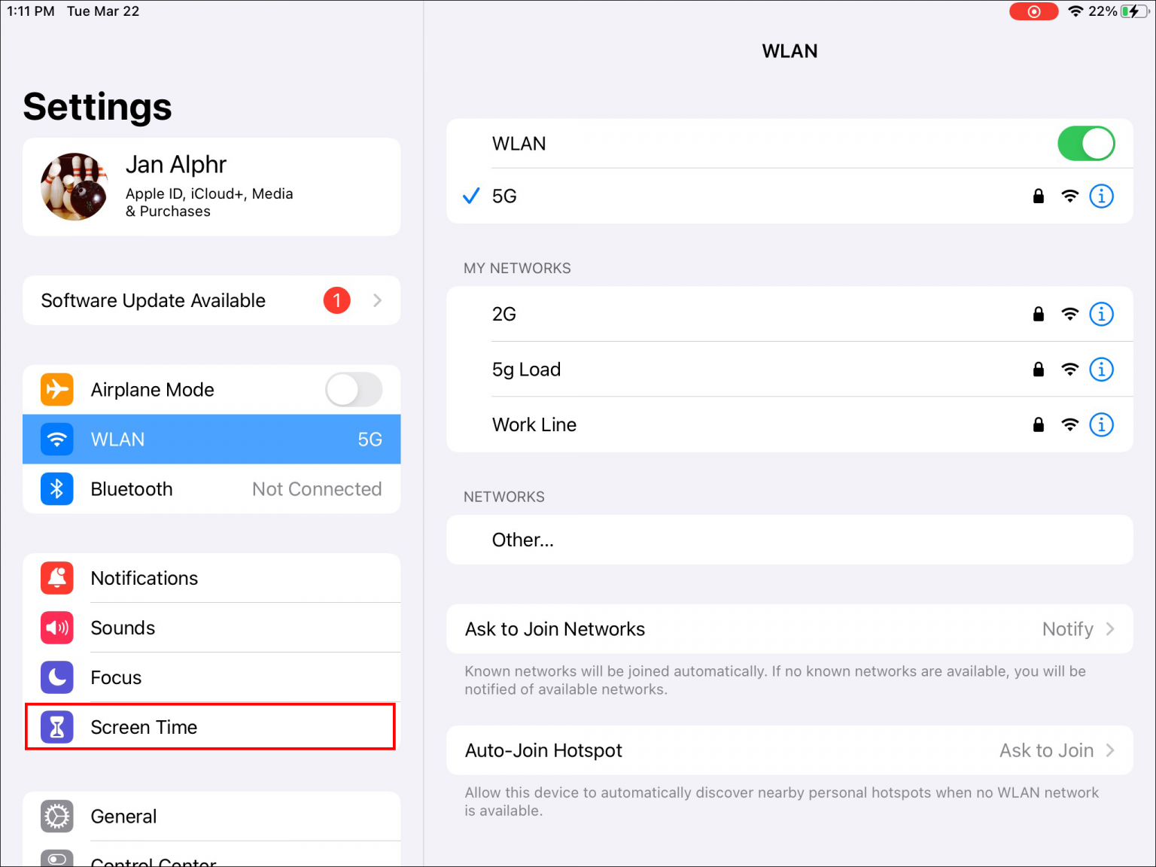Open the General gear icon
1156x867 pixels.
(x=56, y=816)
